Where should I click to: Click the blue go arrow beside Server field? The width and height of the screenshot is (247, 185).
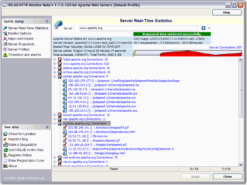(203, 28)
